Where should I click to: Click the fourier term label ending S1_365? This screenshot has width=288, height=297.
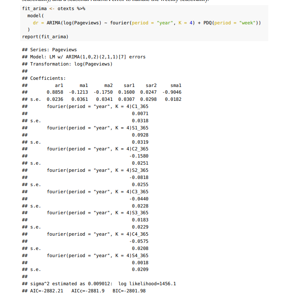(x=97, y=128)
